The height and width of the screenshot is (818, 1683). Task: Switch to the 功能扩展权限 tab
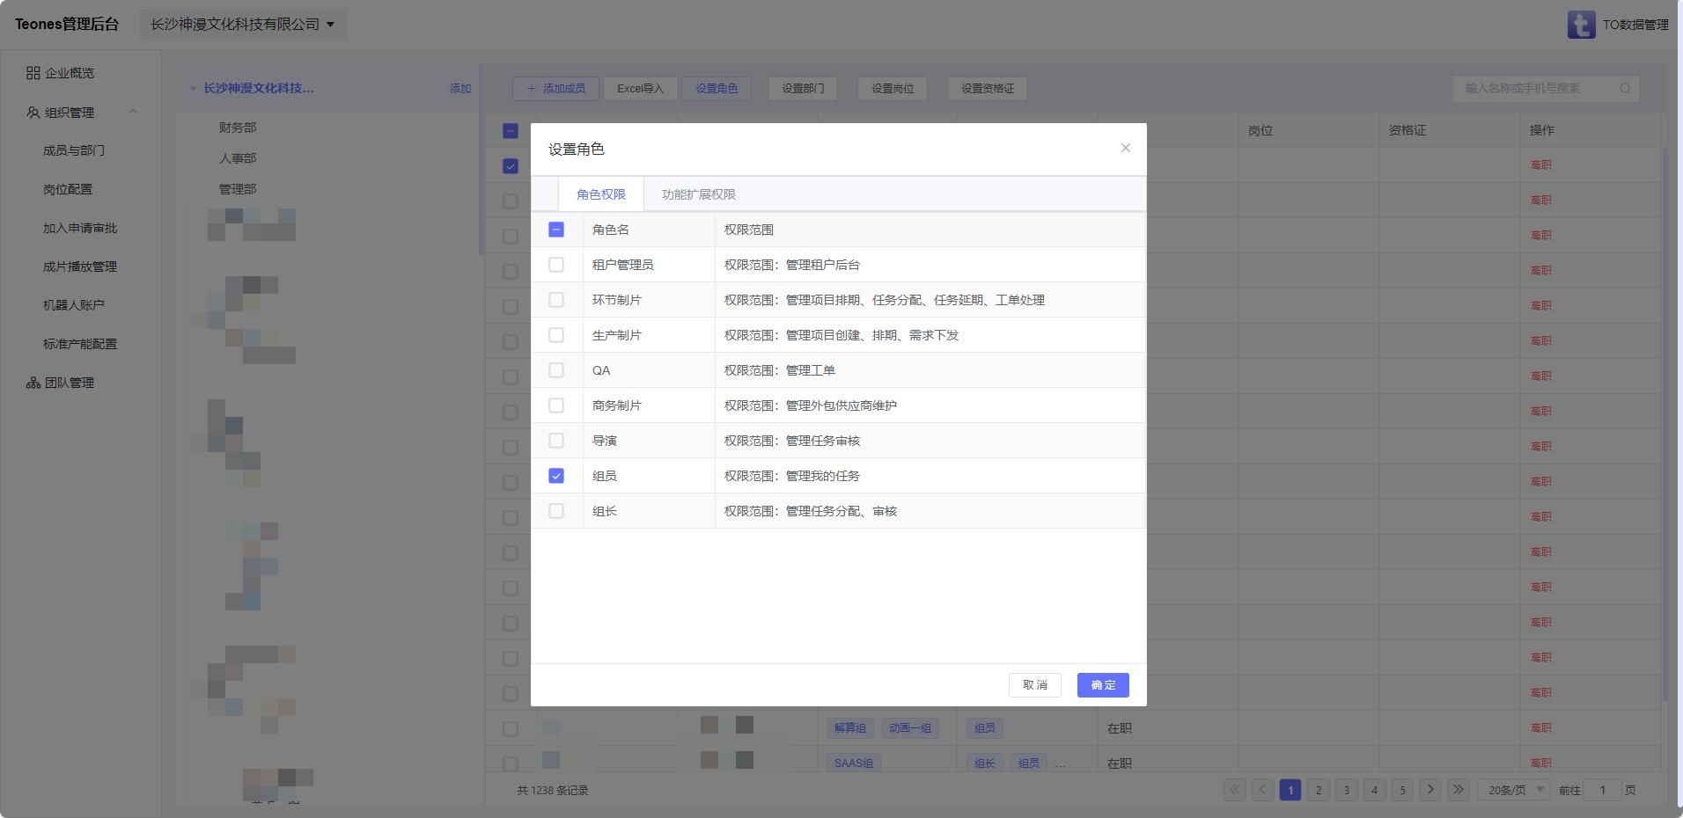click(698, 194)
